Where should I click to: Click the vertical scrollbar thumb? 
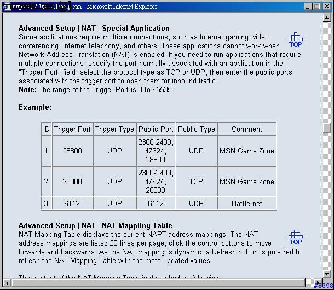coord(326,128)
